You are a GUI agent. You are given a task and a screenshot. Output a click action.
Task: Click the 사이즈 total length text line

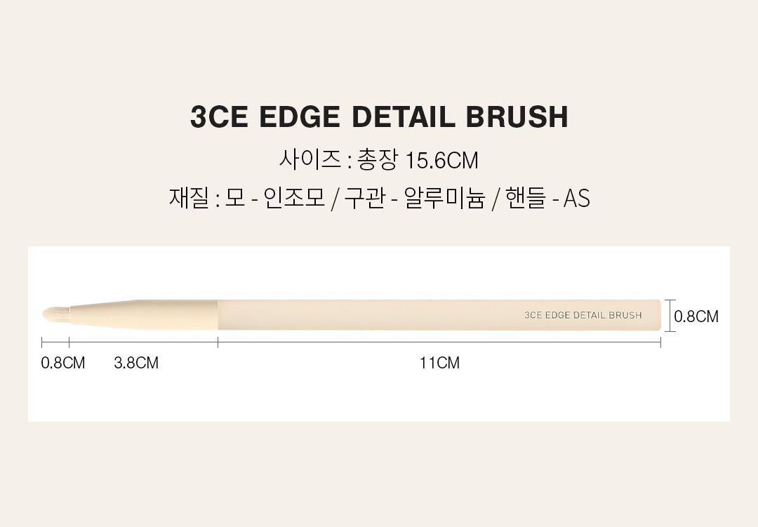(379, 160)
